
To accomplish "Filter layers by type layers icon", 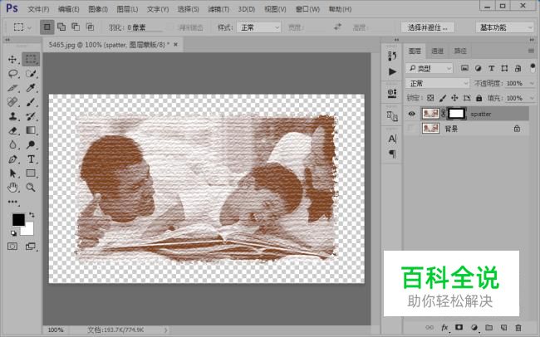I will (492, 68).
